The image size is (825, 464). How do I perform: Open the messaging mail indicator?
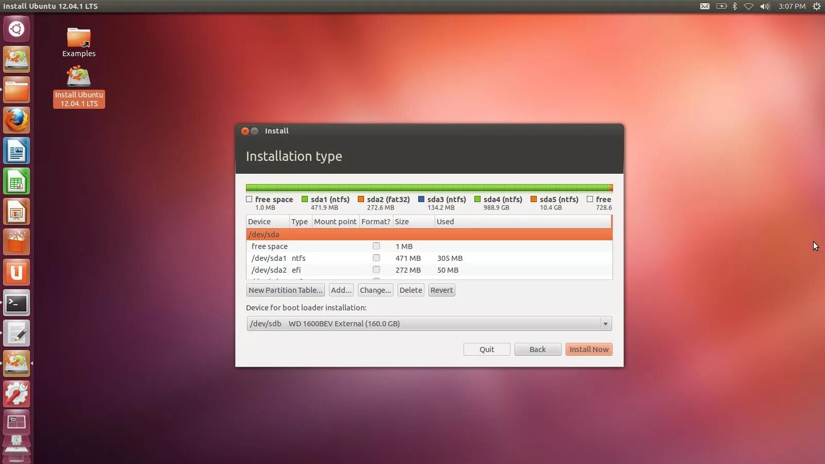[705, 6]
